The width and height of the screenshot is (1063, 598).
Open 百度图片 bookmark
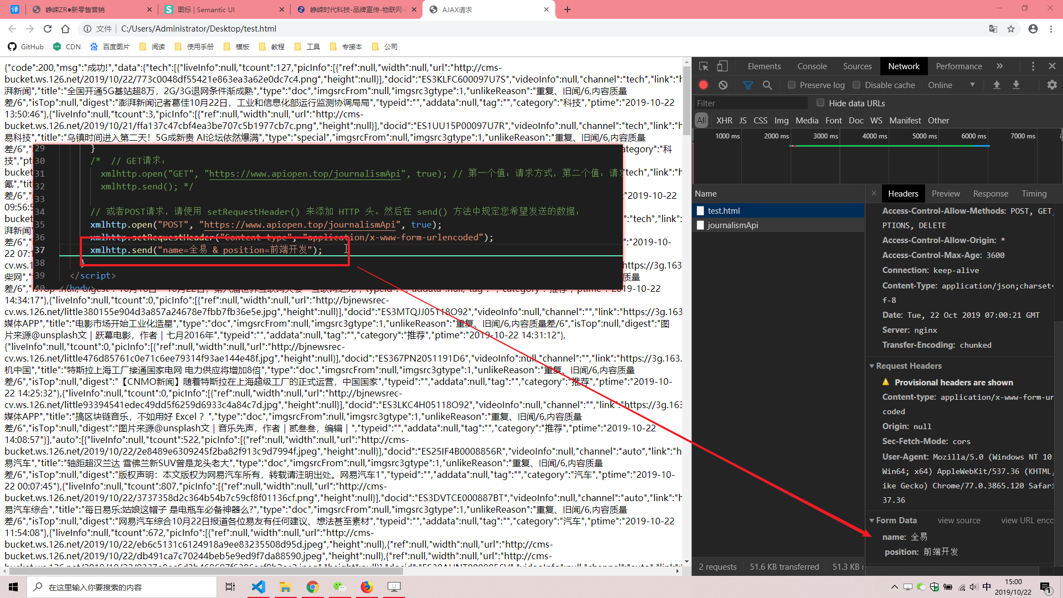pos(110,47)
